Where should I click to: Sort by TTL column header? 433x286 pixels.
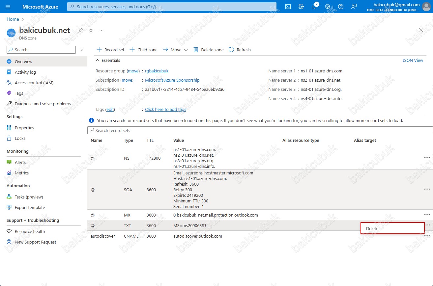(x=150, y=140)
